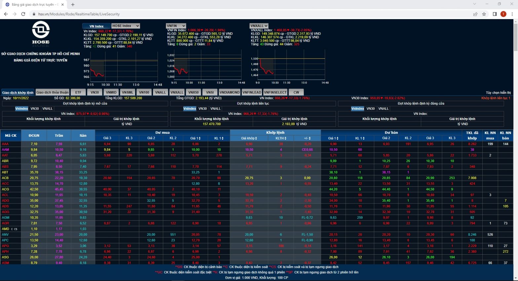Click the Sàn column header

pos(83,135)
